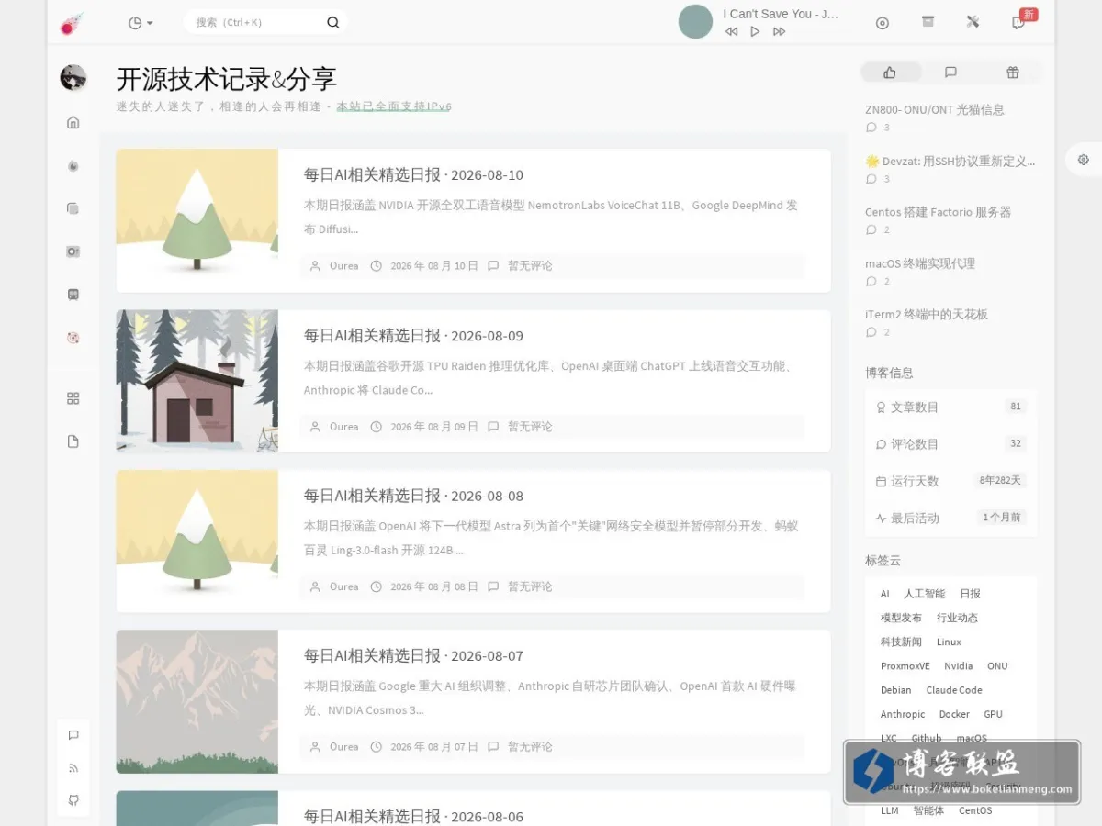This screenshot has height=826, width=1102.
Task: Click the red circular sidebar icon
Action: click(73, 338)
